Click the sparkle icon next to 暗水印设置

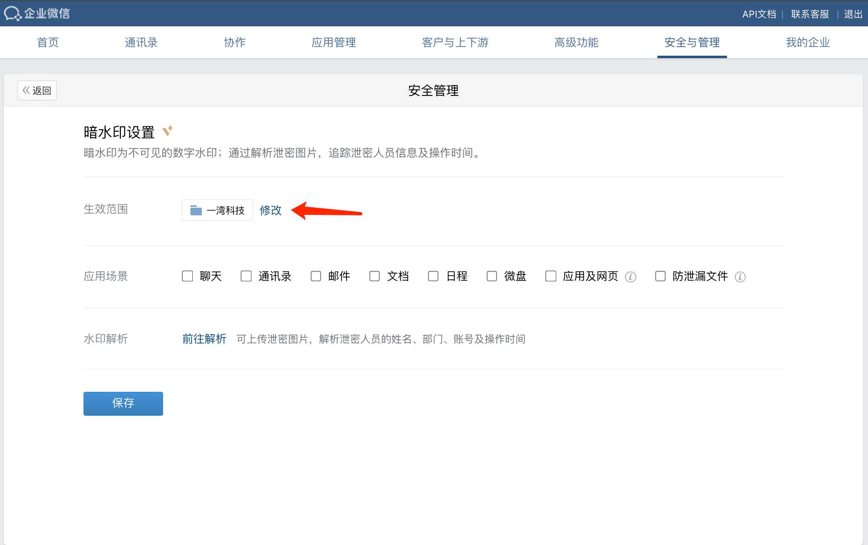pyautogui.click(x=168, y=130)
